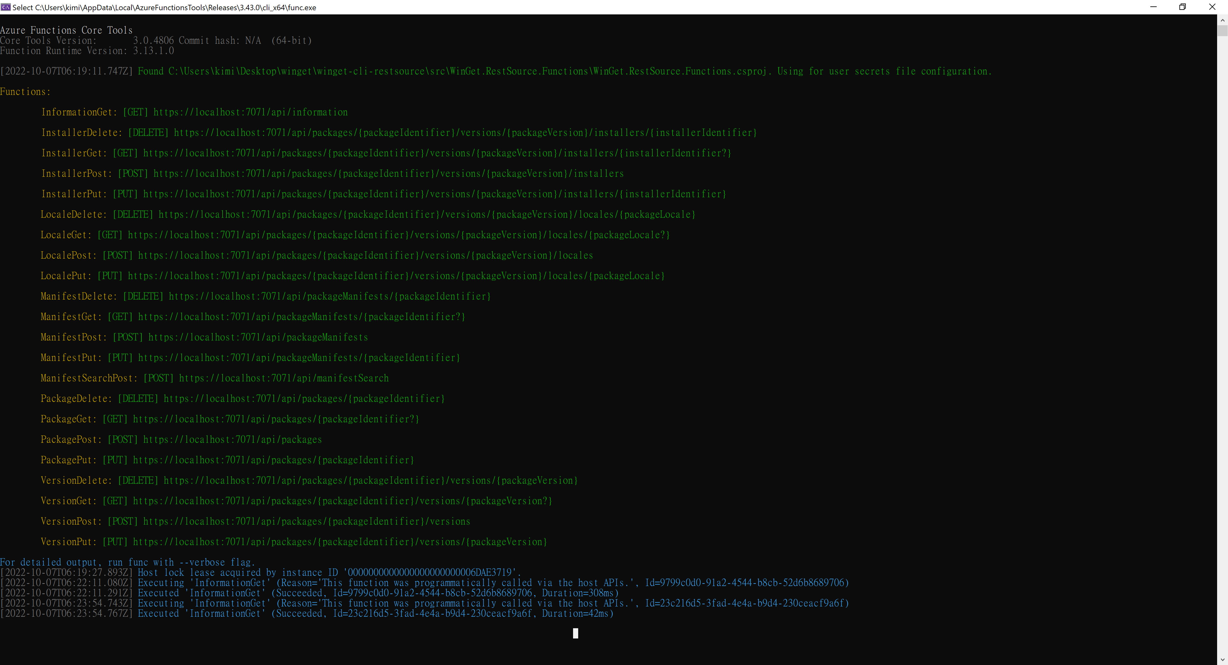Viewport: 1228px width, 665px height.
Task: Click the ManifestGet GET URL line
Action: (x=253, y=317)
